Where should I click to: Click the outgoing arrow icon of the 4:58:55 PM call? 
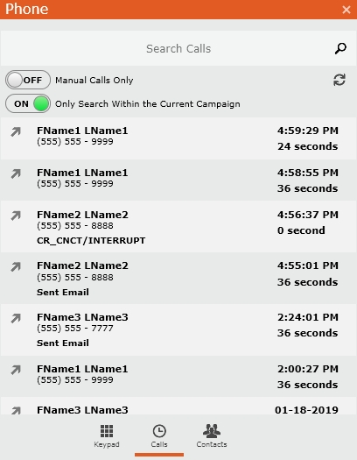coord(16,173)
